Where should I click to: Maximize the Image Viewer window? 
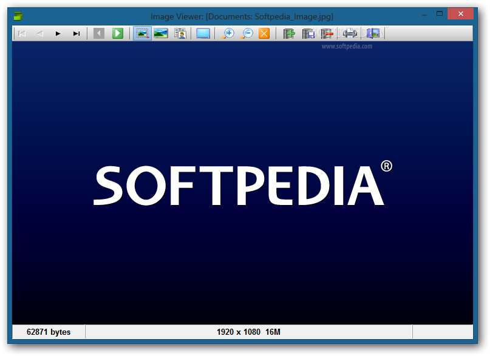tap(440, 13)
